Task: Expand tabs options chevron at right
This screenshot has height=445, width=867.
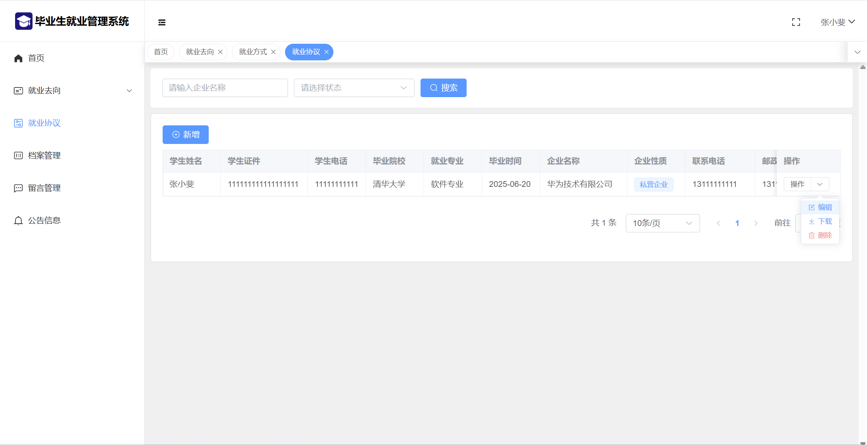Action: 857,52
